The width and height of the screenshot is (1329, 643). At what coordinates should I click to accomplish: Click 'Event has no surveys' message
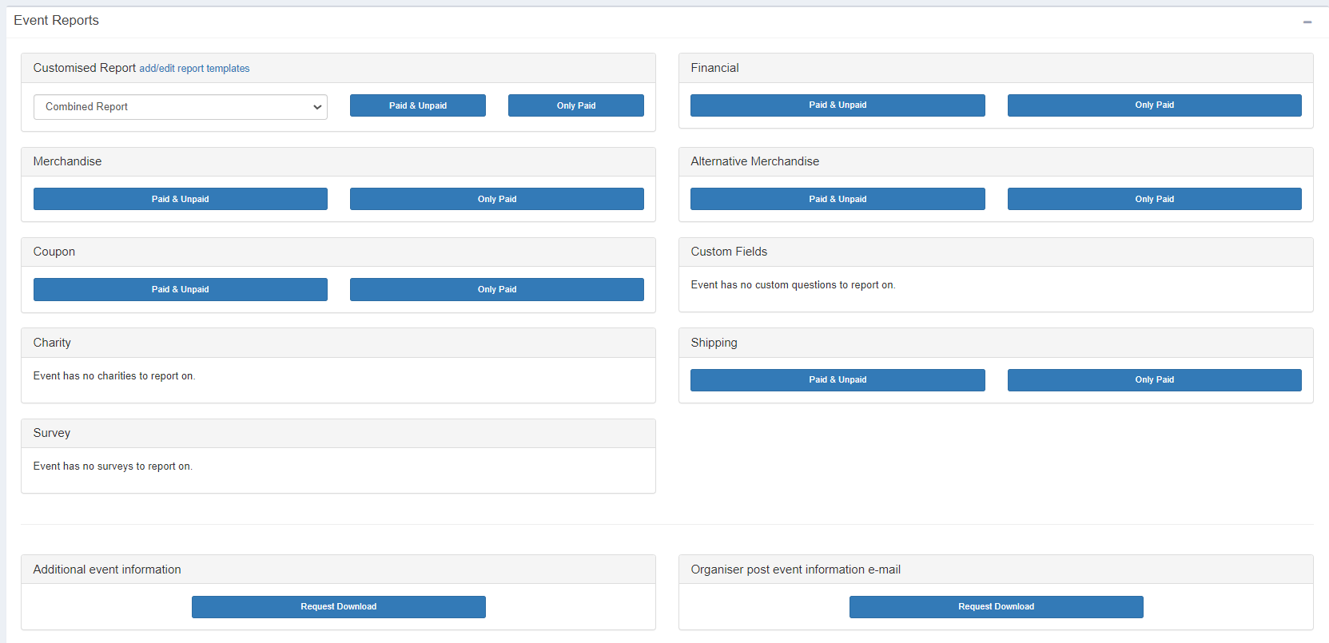[113, 466]
